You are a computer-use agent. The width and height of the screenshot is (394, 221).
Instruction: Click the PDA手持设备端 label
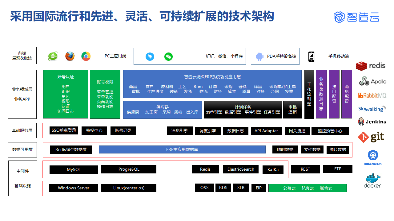click(x=282, y=56)
